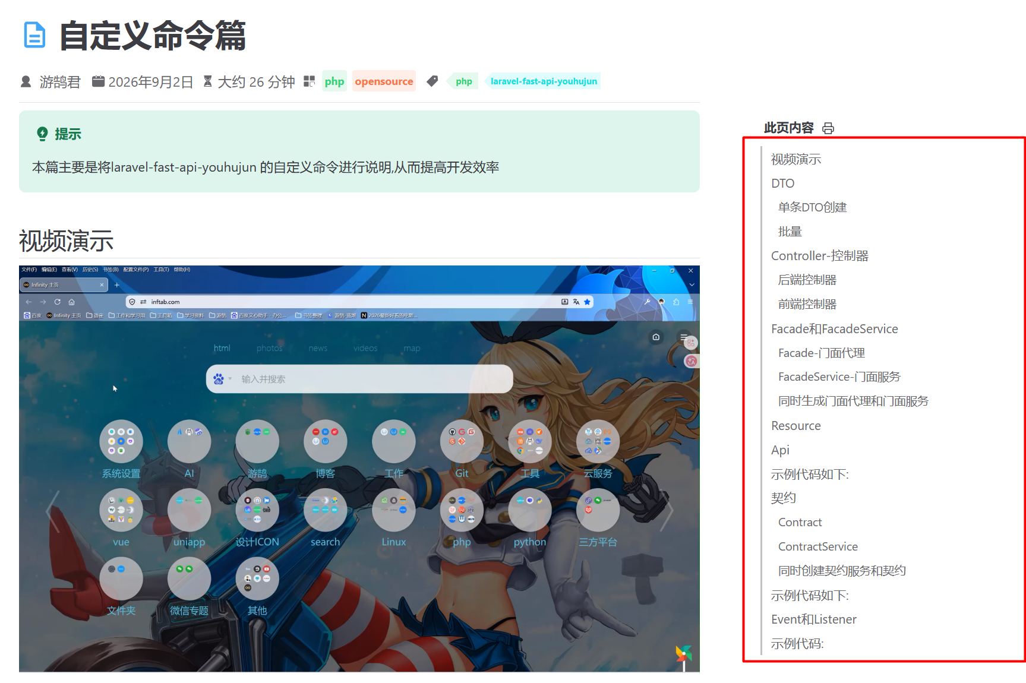
Task: Go to ContractService outline entry
Action: tap(818, 546)
